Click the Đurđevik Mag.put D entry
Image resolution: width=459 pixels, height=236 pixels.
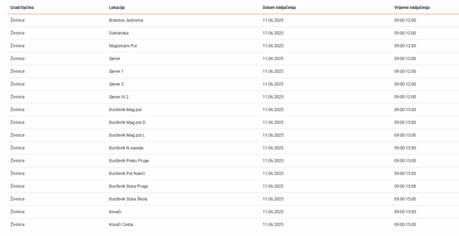(x=127, y=122)
